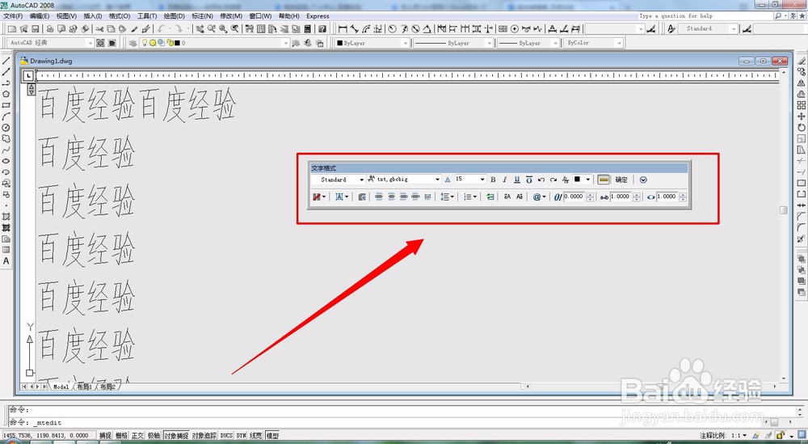The height and width of the screenshot is (444, 808).
Task: Open the Standard text style dropdown
Action: tap(338, 180)
